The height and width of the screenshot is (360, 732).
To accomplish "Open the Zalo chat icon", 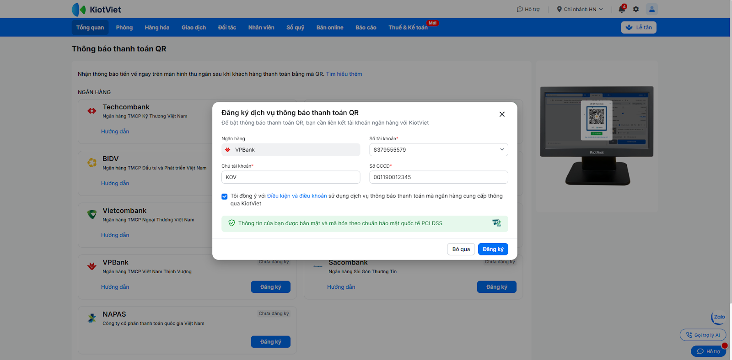I will tap(718, 317).
